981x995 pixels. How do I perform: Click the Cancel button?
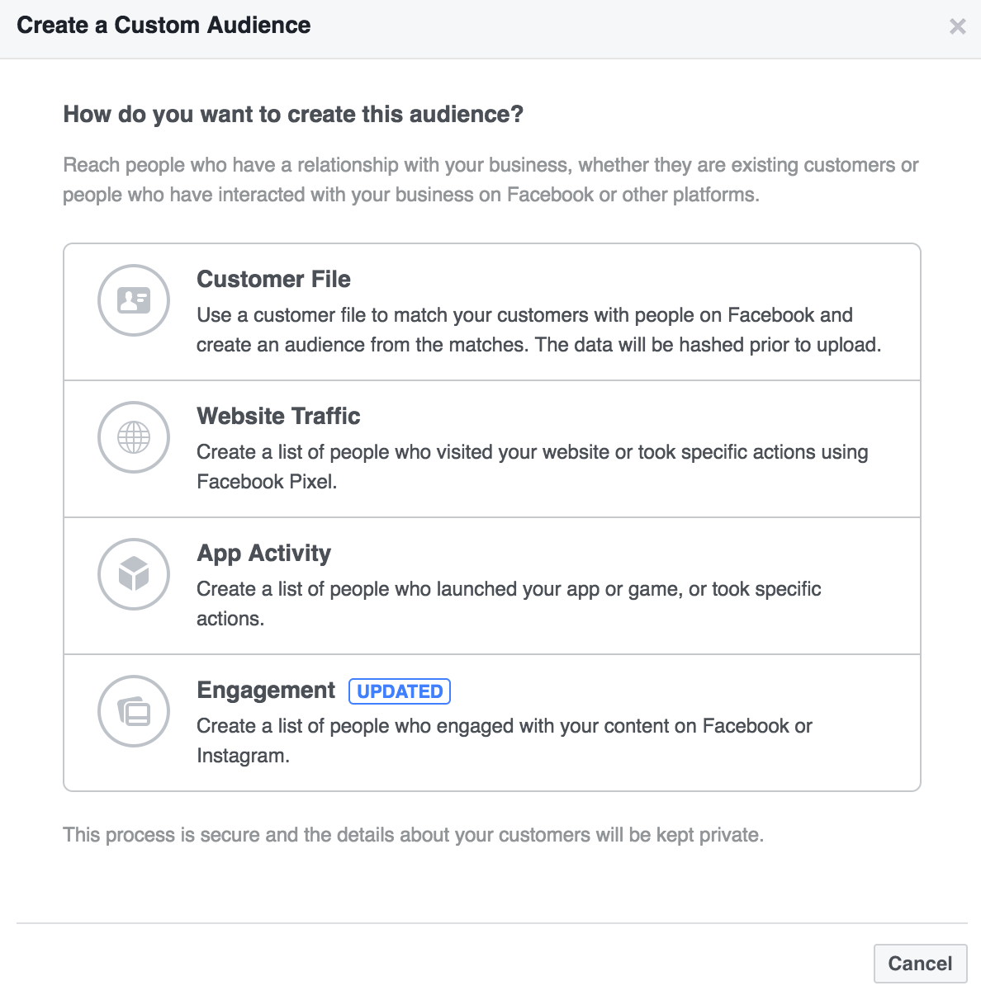(x=920, y=964)
